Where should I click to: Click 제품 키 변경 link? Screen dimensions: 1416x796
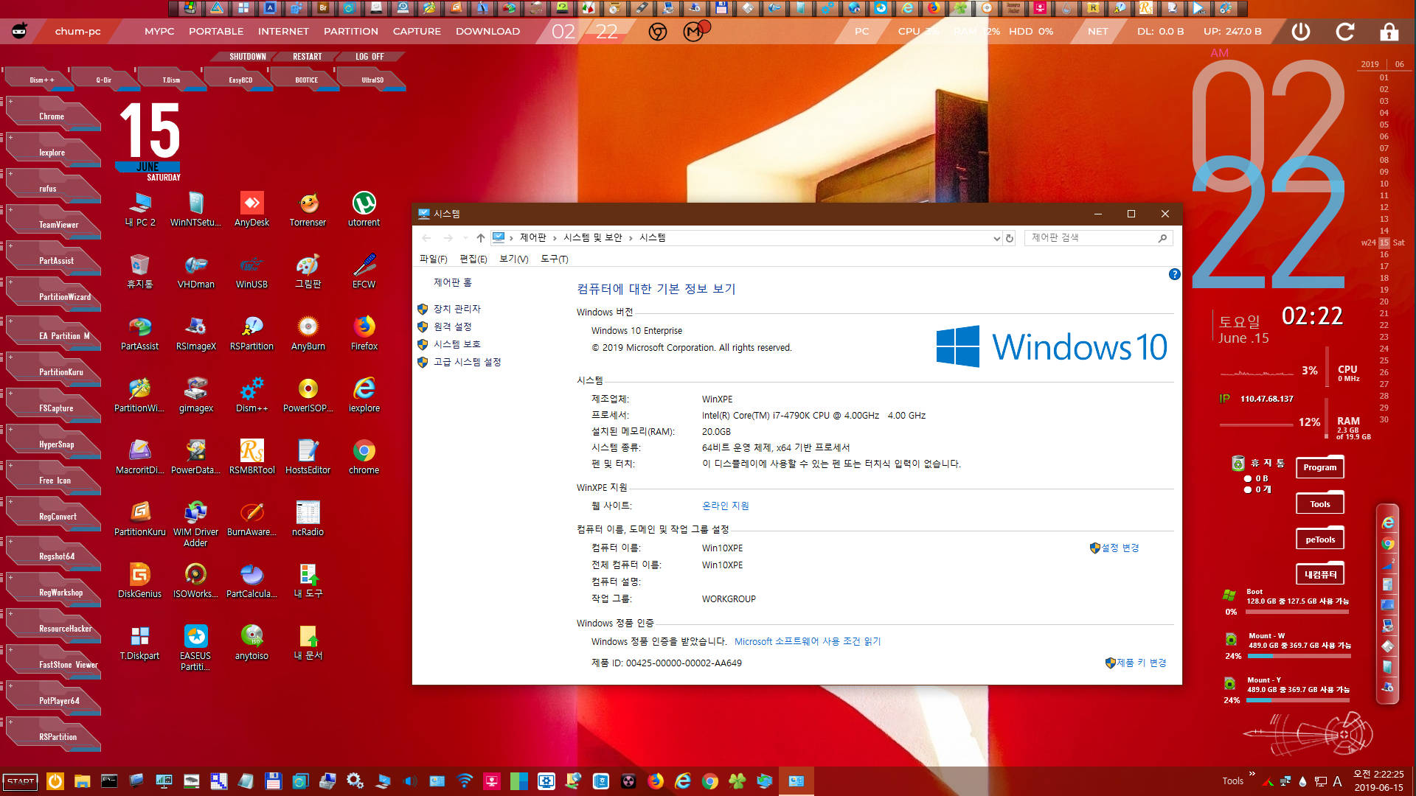1142,663
